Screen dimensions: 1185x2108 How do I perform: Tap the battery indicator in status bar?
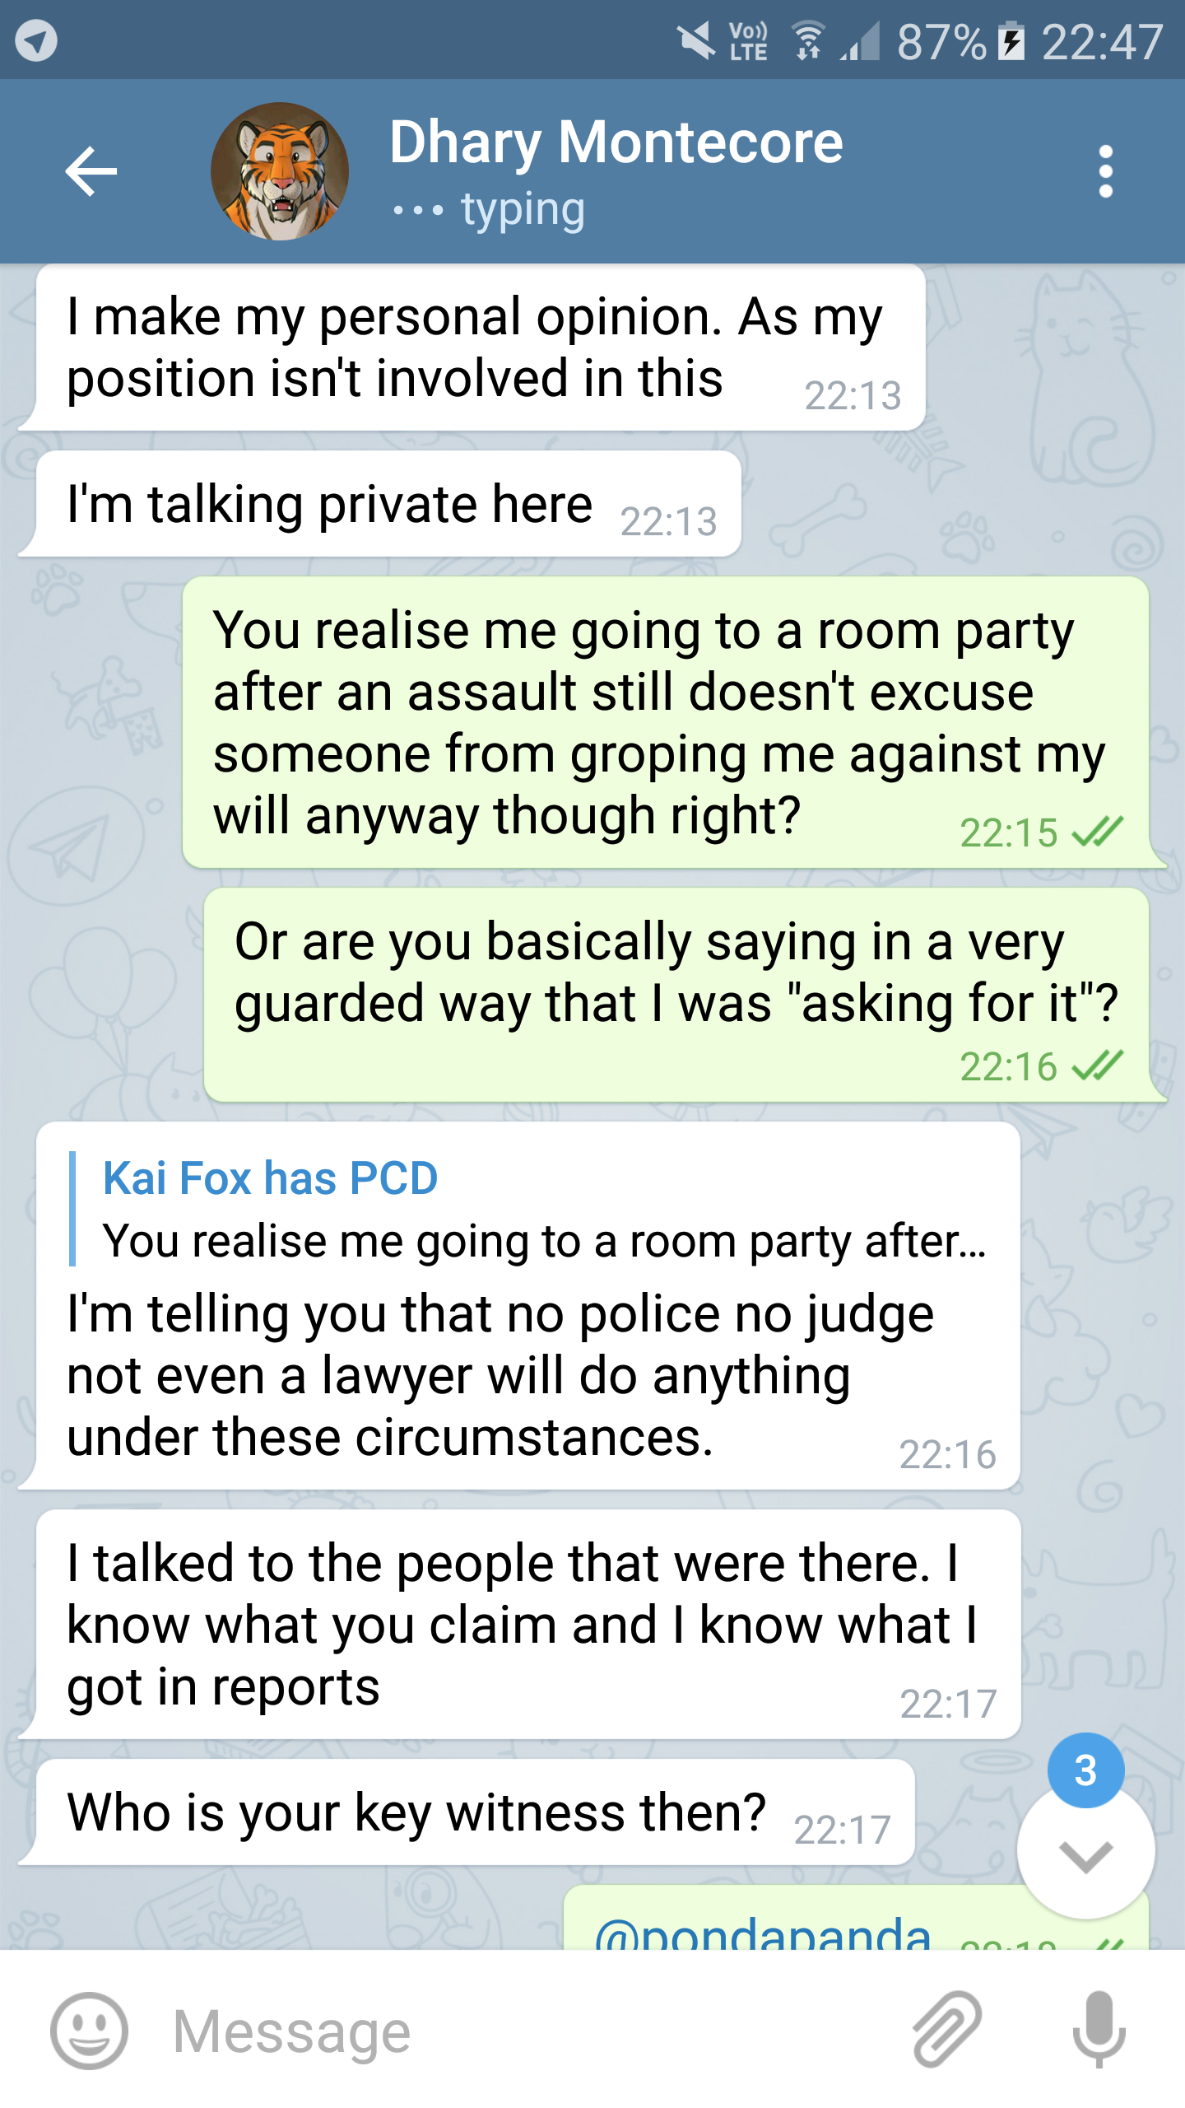(1011, 41)
